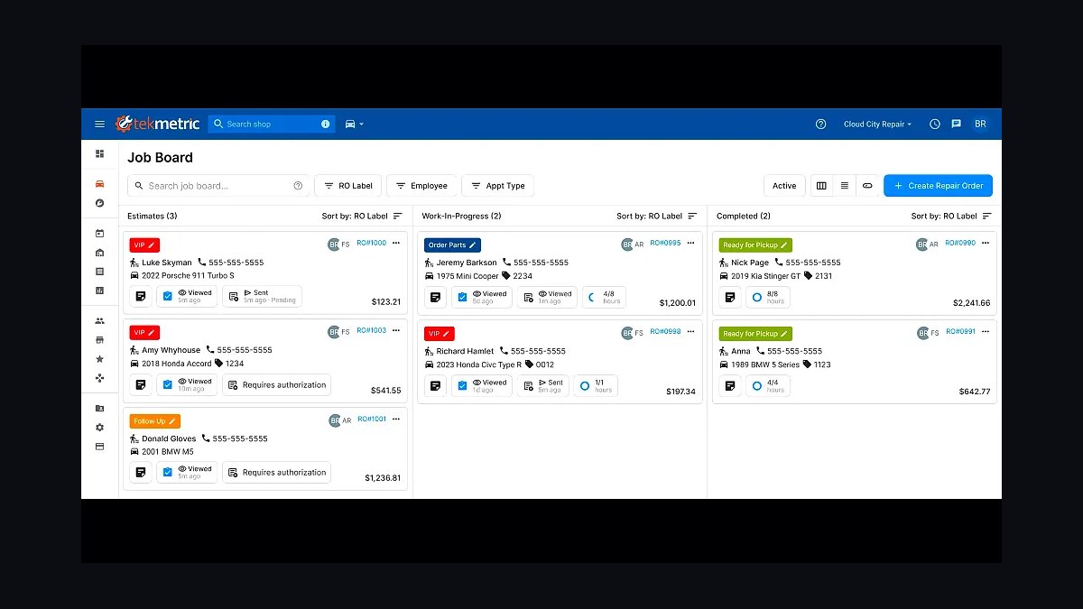The height and width of the screenshot is (609, 1083).
Task: Open notes icon on Jeremy Barkson card
Action: (435, 297)
